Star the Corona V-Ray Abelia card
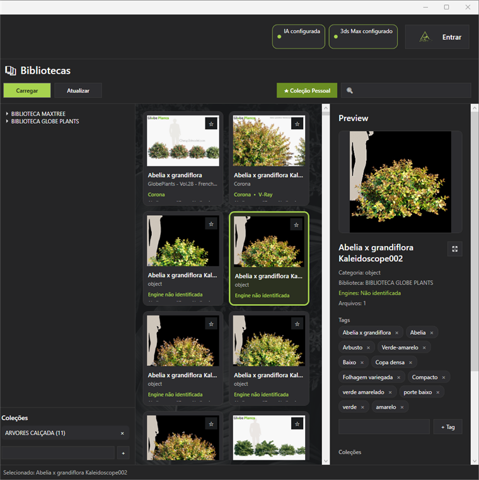Image resolution: width=479 pixels, height=480 pixels. coord(297,124)
